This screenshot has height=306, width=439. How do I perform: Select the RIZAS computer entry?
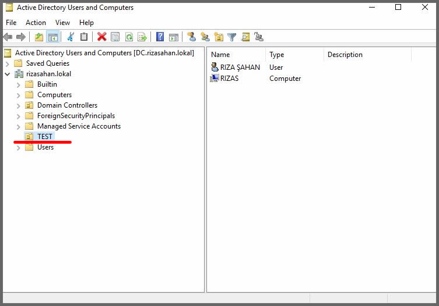[230, 79]
